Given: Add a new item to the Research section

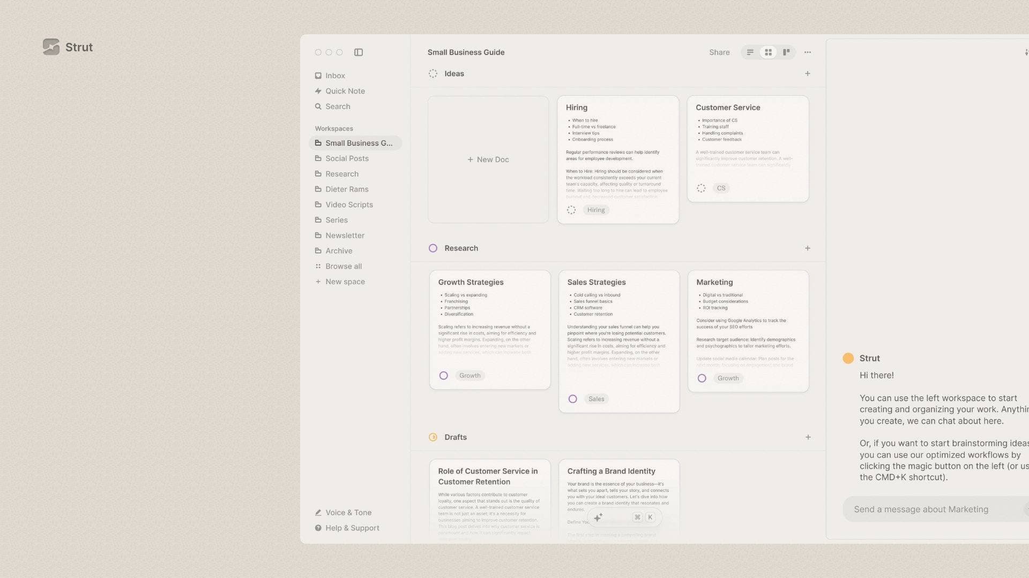Looking at the screenshot, I should coord(808,248).
